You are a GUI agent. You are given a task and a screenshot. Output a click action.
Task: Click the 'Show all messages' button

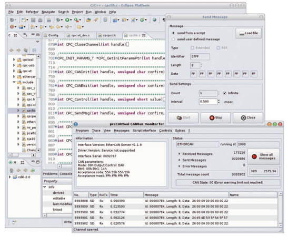pos(264,156)
